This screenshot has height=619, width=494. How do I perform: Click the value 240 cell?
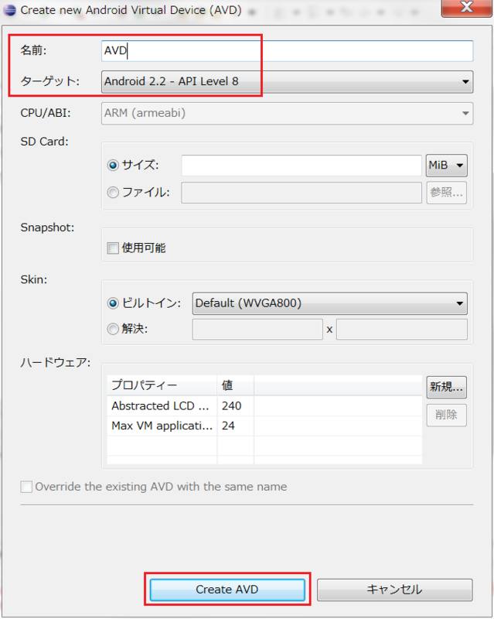point(235,406)
